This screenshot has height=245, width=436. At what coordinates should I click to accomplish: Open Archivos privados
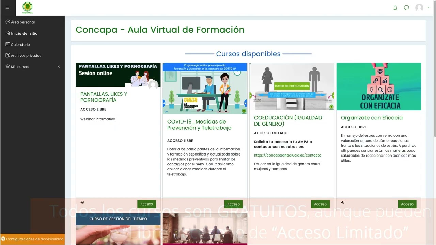(x=26, y=55)
